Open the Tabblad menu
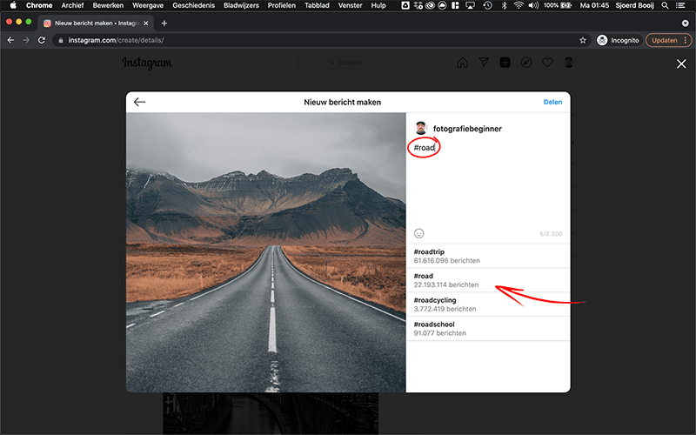The height and width of the screenshot is (435, 696). tap(317, 5)
